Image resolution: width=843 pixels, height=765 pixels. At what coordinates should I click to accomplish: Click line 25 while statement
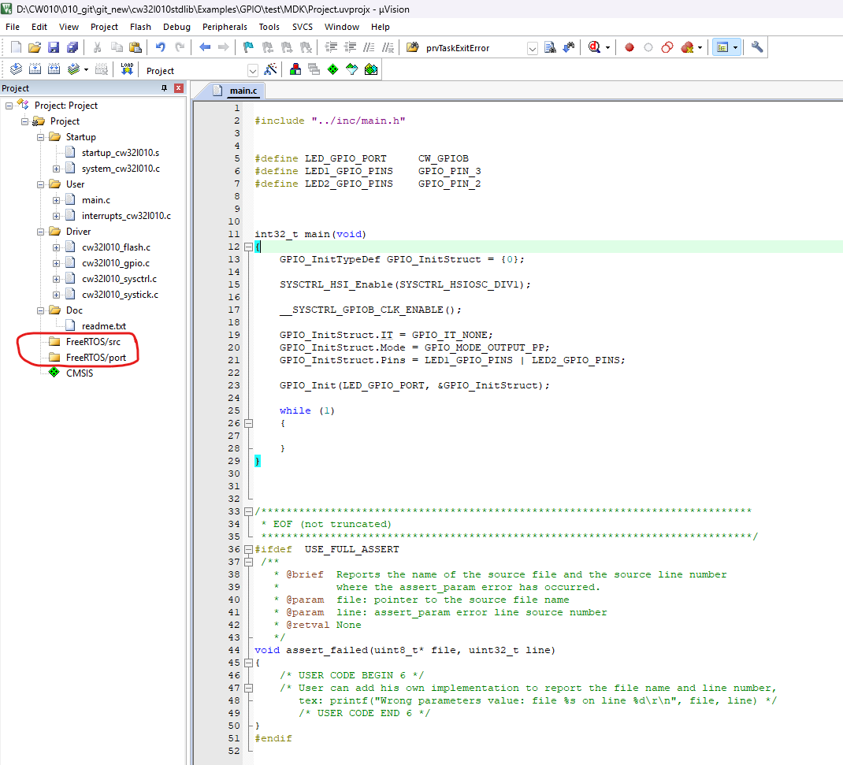pos(307,410)
